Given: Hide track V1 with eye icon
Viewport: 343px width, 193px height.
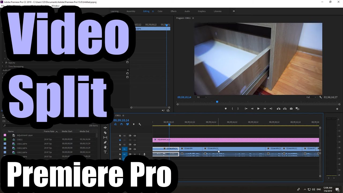Looking at the screenshot, I should pos(135,149).
